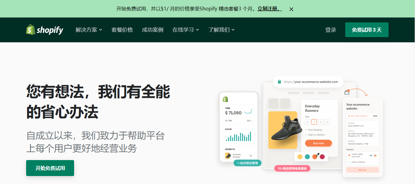Click the headline 您有想法，我们有全能的省心办法

click(98, 102)
